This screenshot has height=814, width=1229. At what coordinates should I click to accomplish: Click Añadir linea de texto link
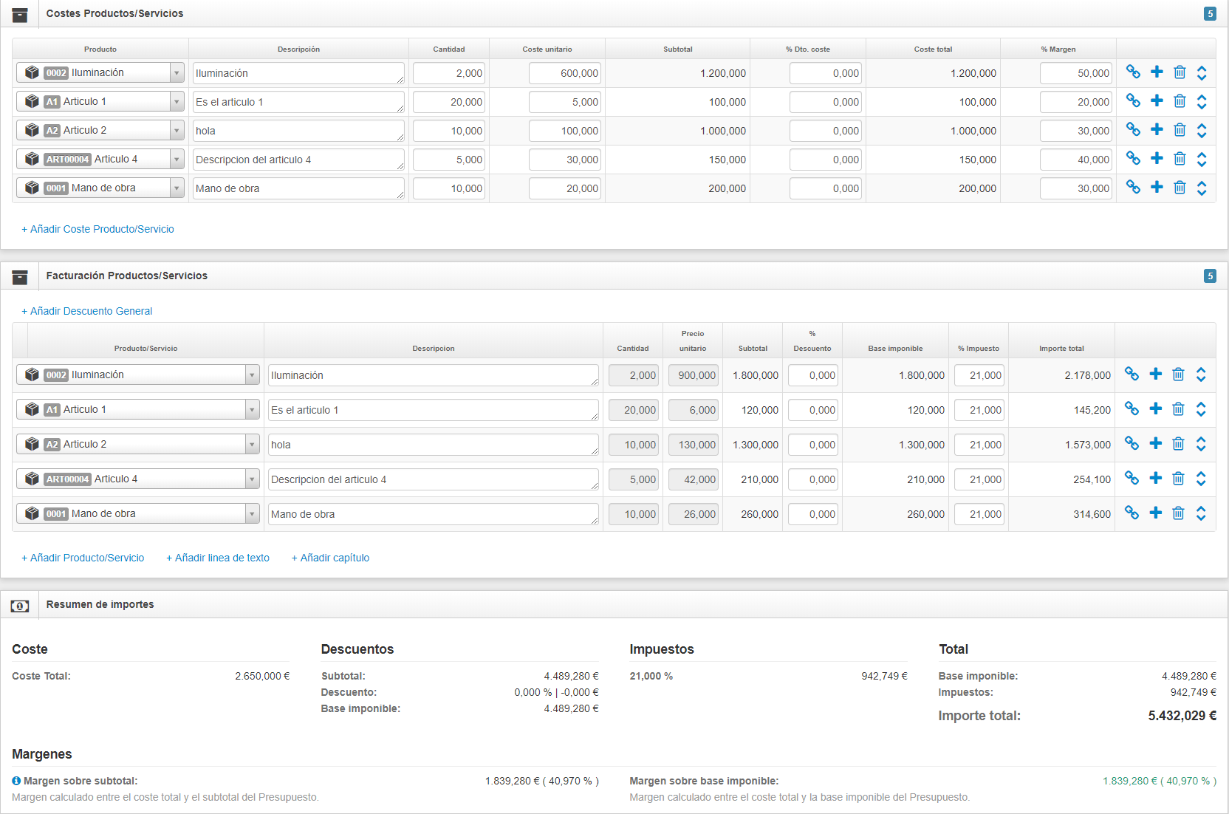(x=218, y=558)
